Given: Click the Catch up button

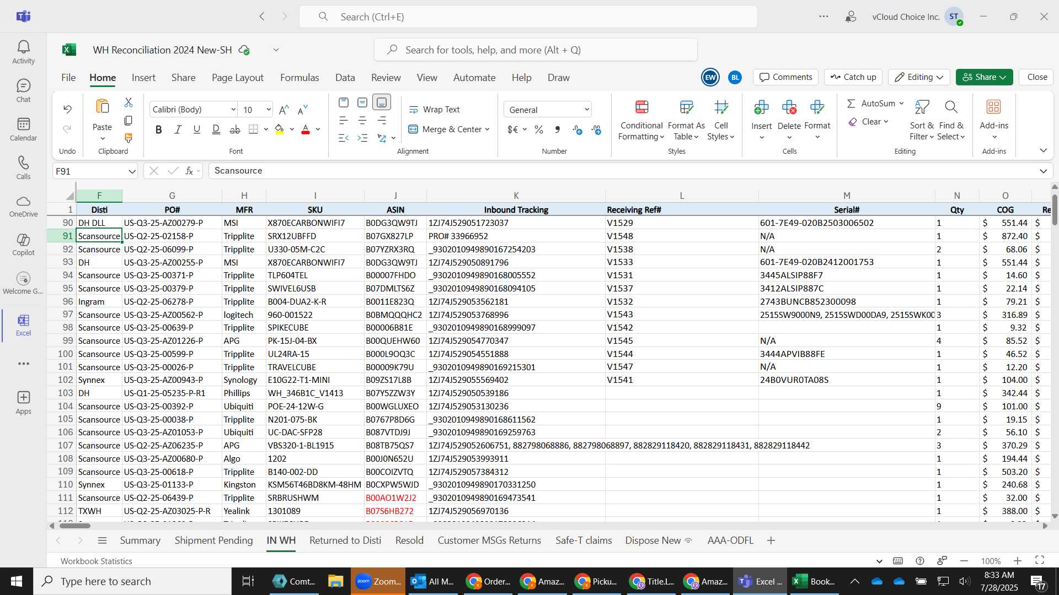Looking at the screenshot, I should [853, 77].
